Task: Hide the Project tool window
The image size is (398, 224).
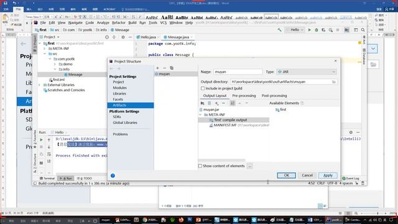Action: pyautogui.click(x=130, y=37)
